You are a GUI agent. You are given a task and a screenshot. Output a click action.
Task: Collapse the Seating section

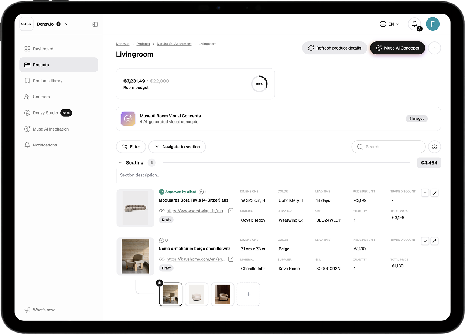point(120,162)
